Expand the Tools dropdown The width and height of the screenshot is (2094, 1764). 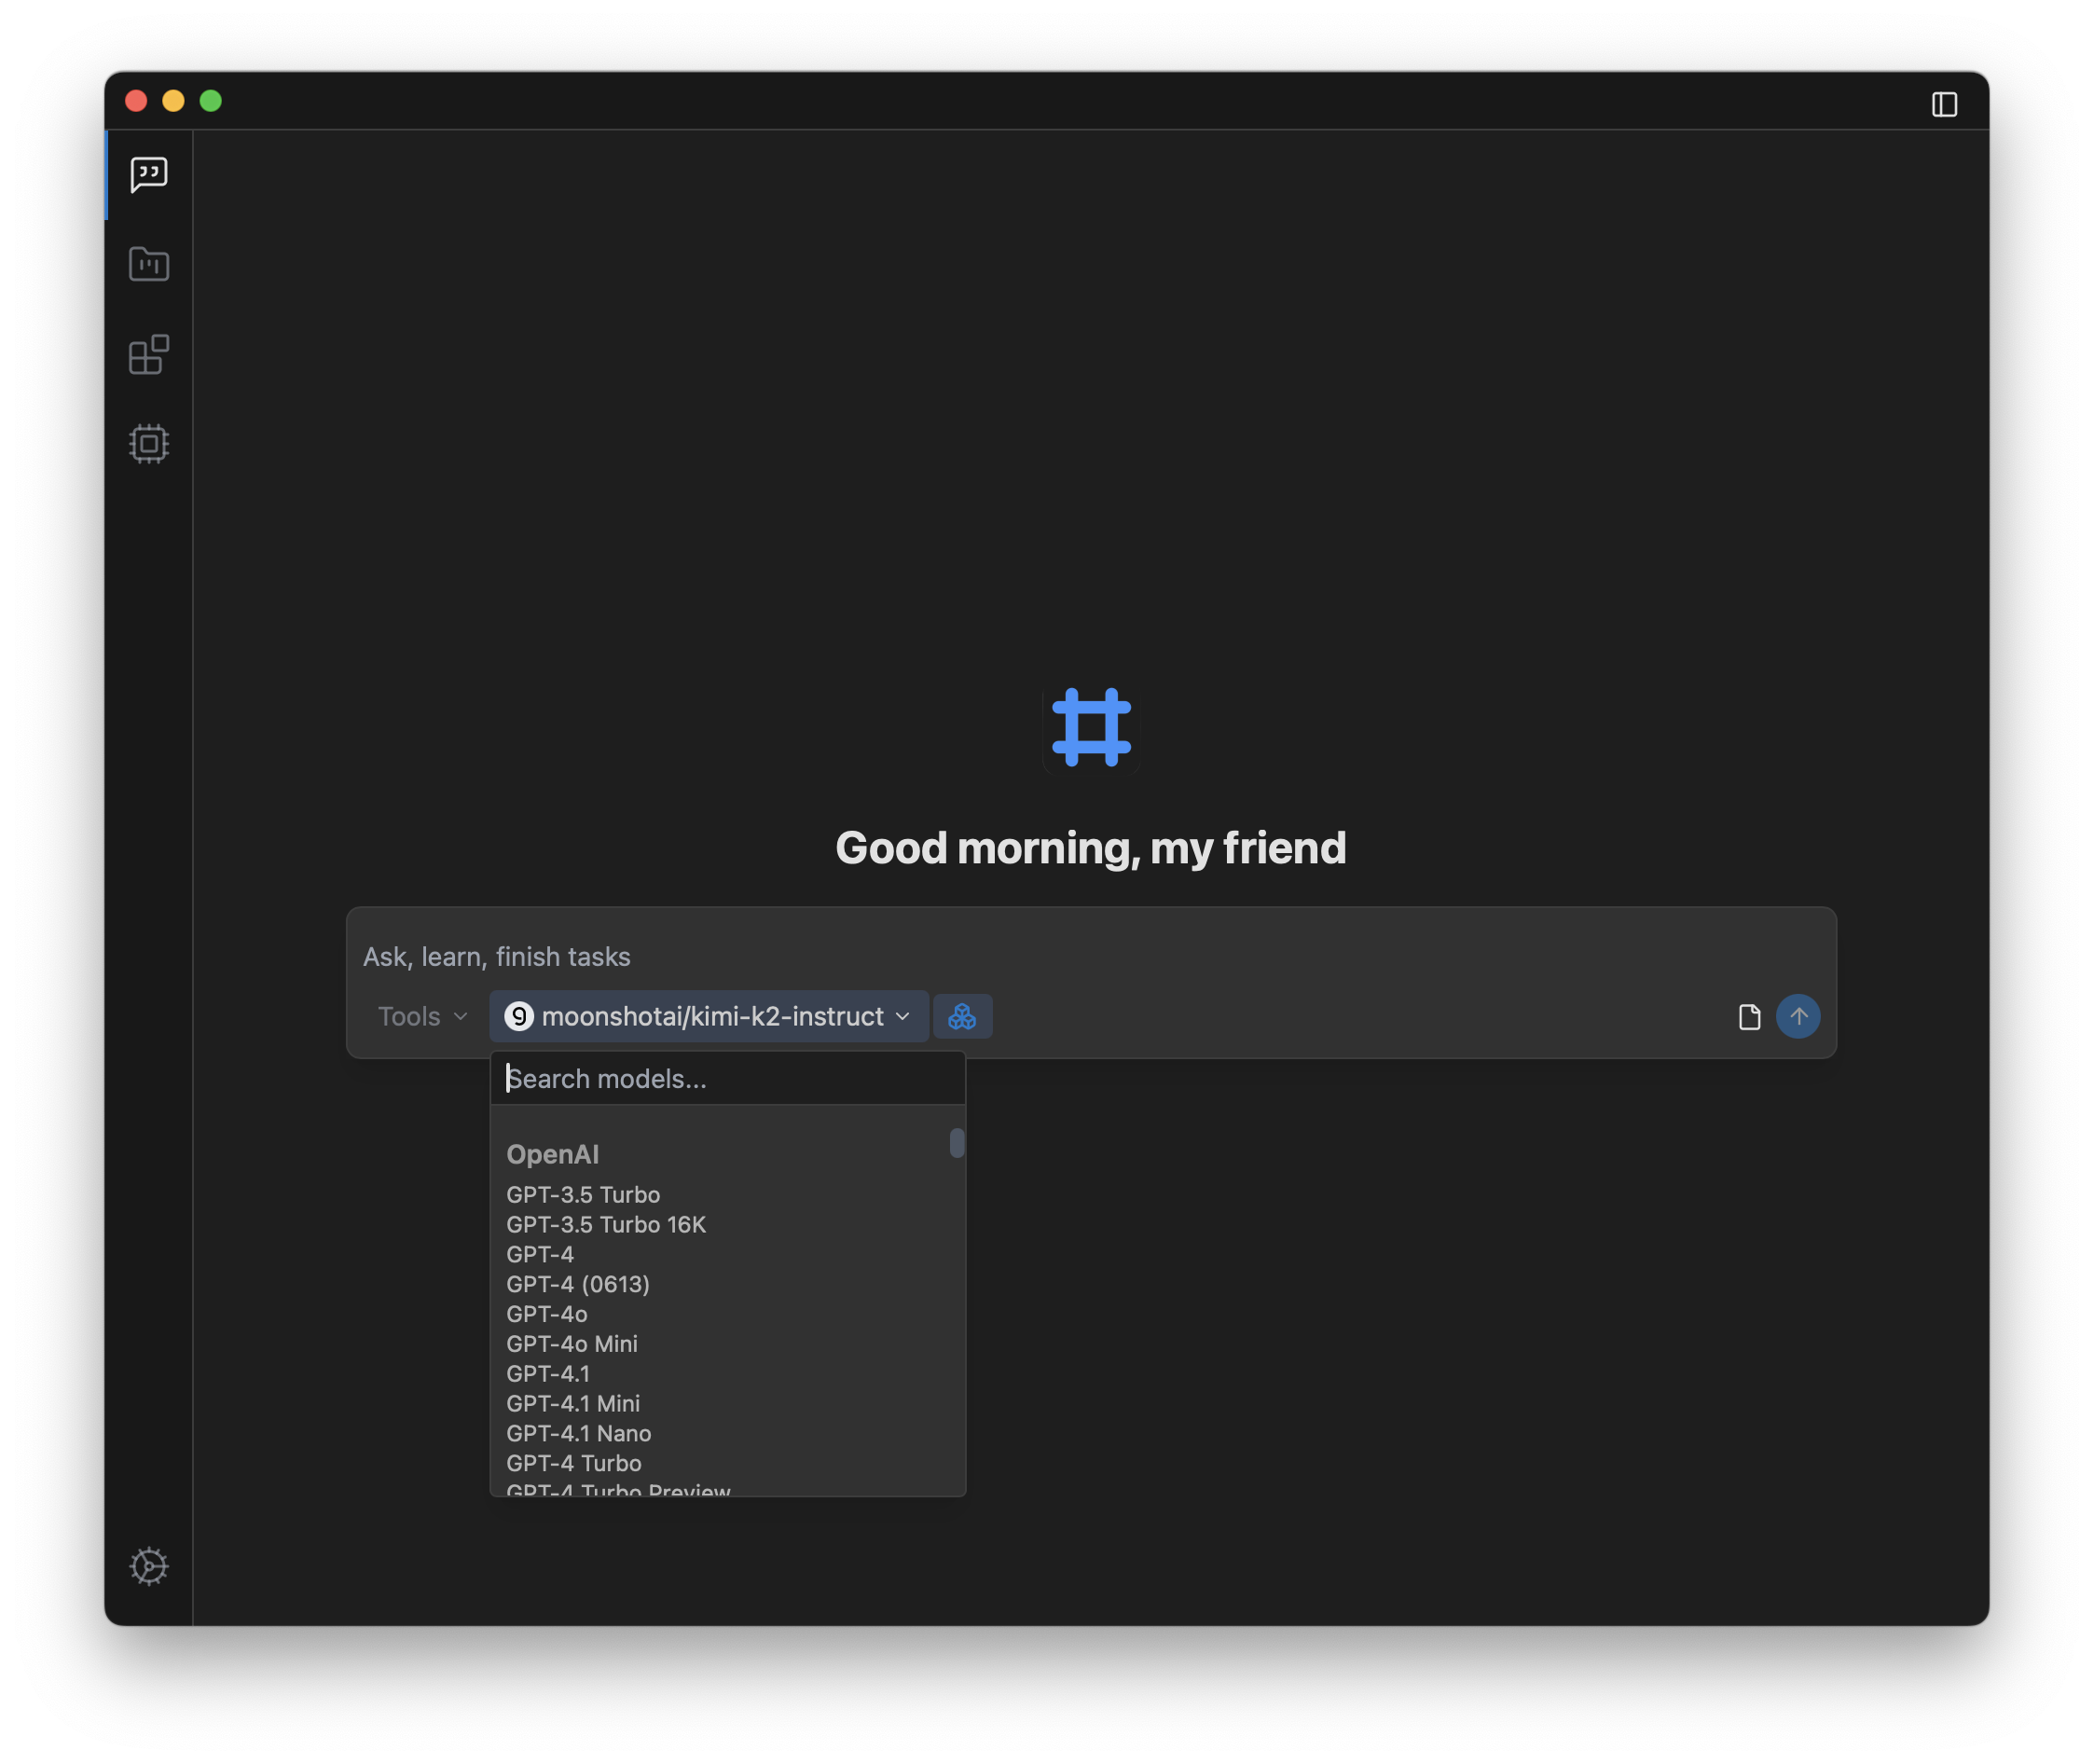422,1016
